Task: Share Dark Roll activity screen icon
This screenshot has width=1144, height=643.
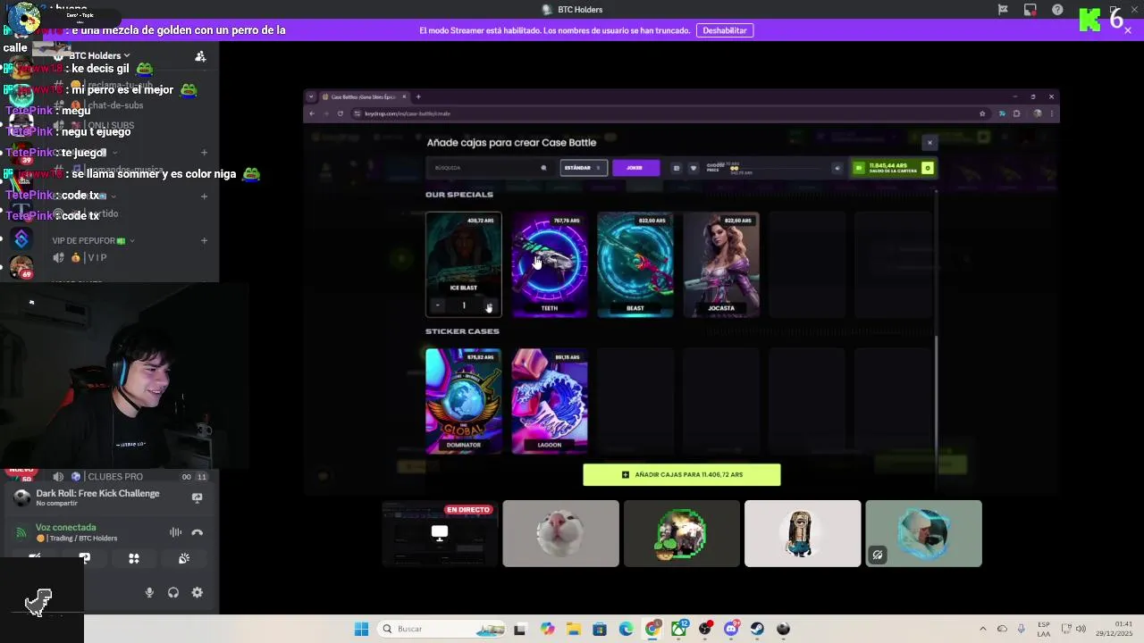Action: coord(197,497)
